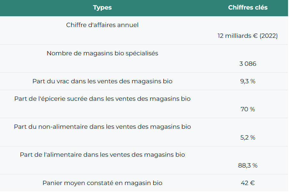Viewport: 289px width, 192px height.
Task: Click the '88,3 %' value cell
Action: (248, 166)
